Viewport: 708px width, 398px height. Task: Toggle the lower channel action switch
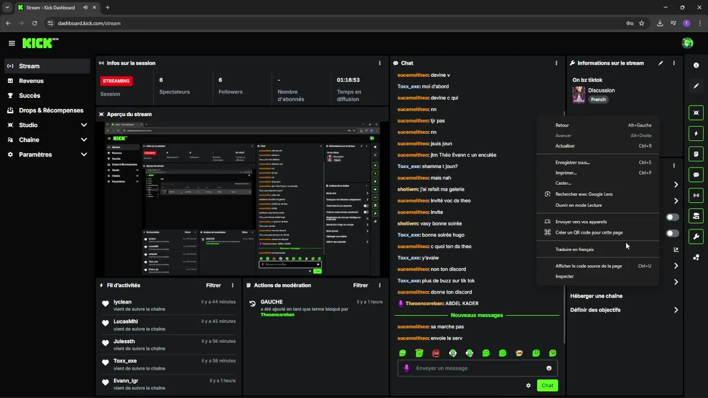pos(673,233)
